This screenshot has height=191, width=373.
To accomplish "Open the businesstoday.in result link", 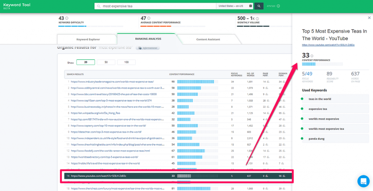I will (118, 107).
